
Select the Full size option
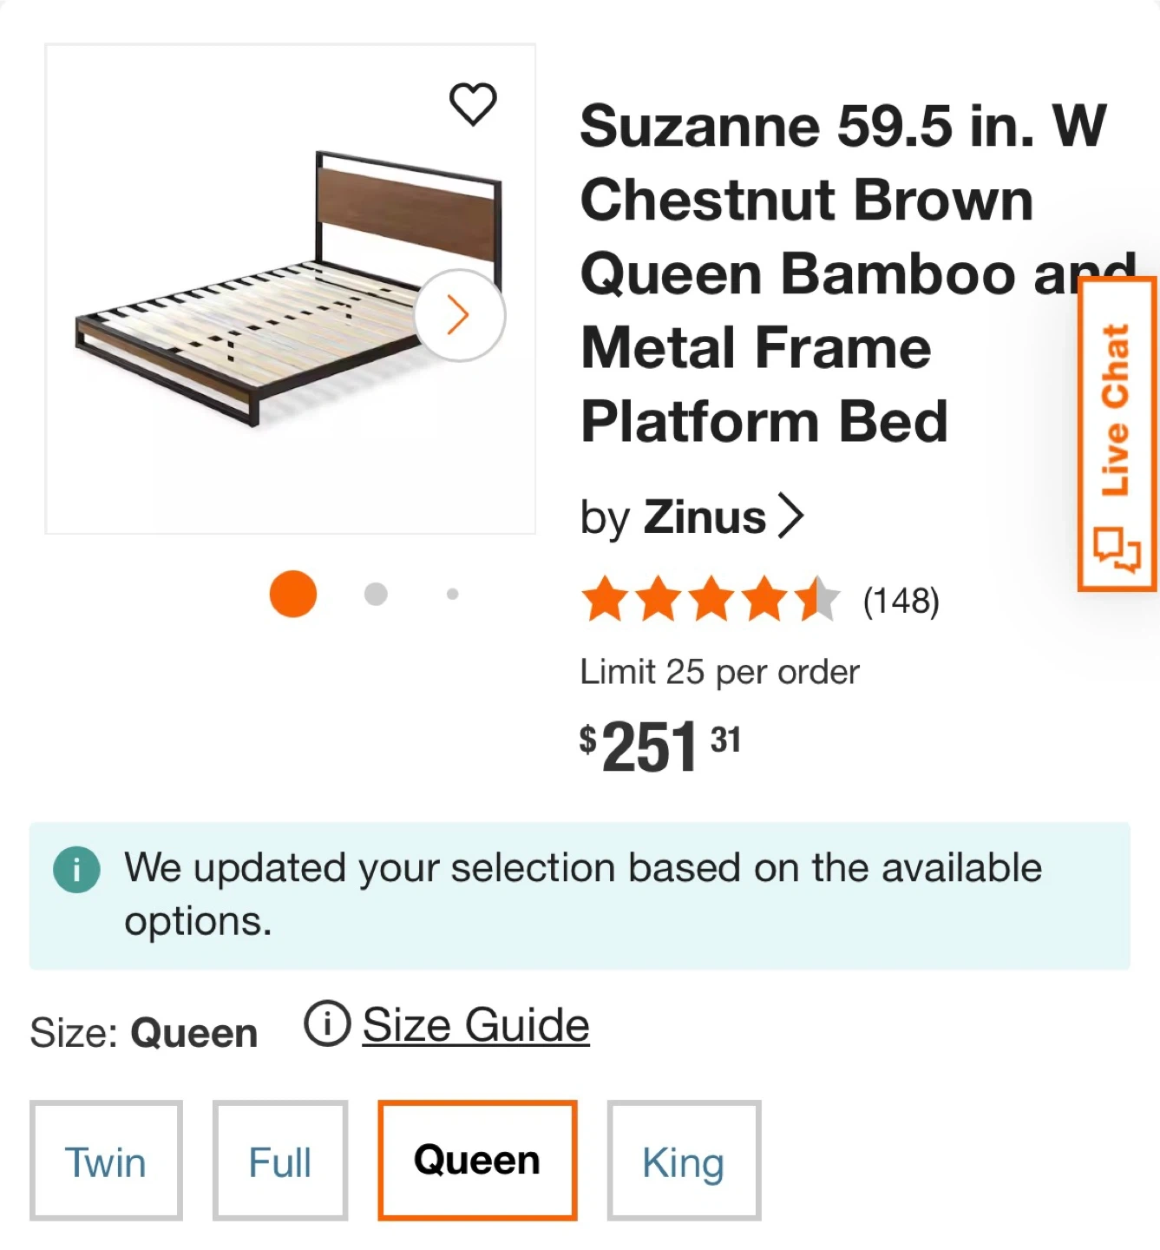(x=279, y=1161)
